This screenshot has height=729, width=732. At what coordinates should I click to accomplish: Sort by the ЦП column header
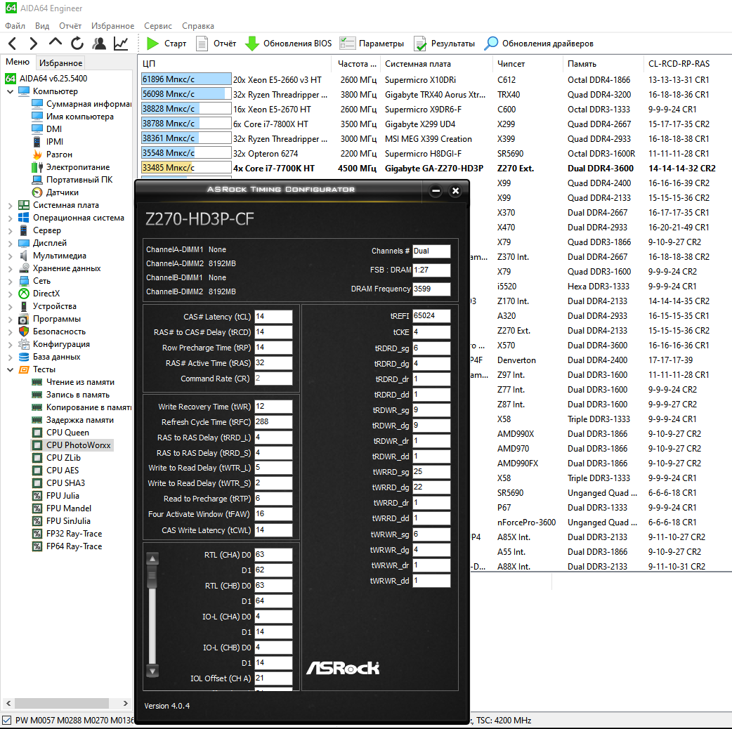pyautogui.click(x=235, y=63)
